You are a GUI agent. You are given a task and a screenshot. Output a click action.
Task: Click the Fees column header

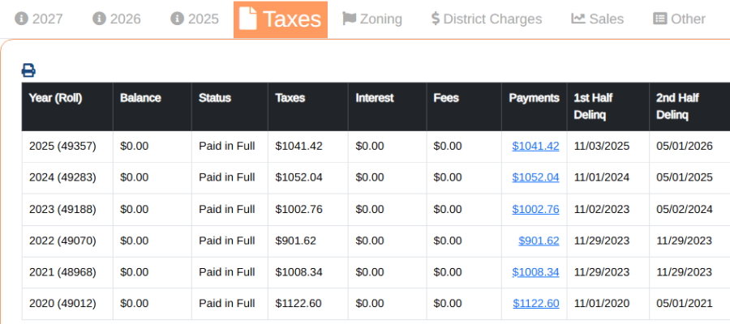click(x=464, y=107)
